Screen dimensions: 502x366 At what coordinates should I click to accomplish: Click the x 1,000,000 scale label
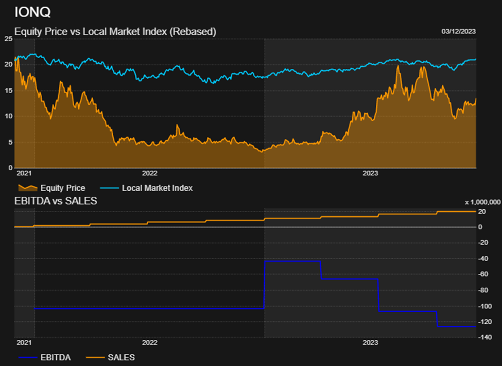click(x=482, y=203)
